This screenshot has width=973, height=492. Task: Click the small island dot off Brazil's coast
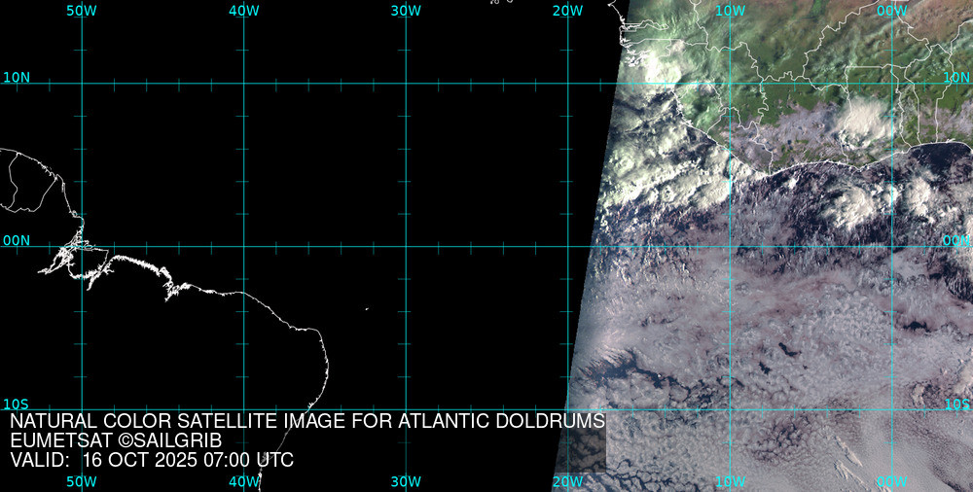coord(367,309)
